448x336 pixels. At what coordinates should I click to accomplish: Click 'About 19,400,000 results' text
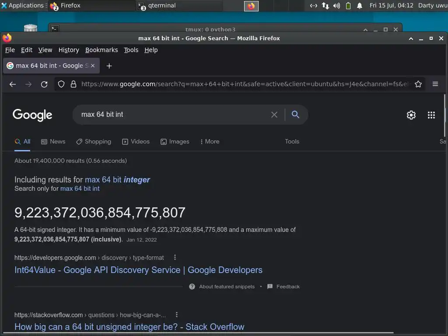click(70, 161)
